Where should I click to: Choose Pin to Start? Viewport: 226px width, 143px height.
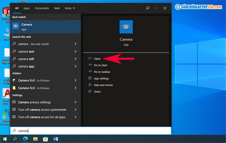[x=100, y=65]
